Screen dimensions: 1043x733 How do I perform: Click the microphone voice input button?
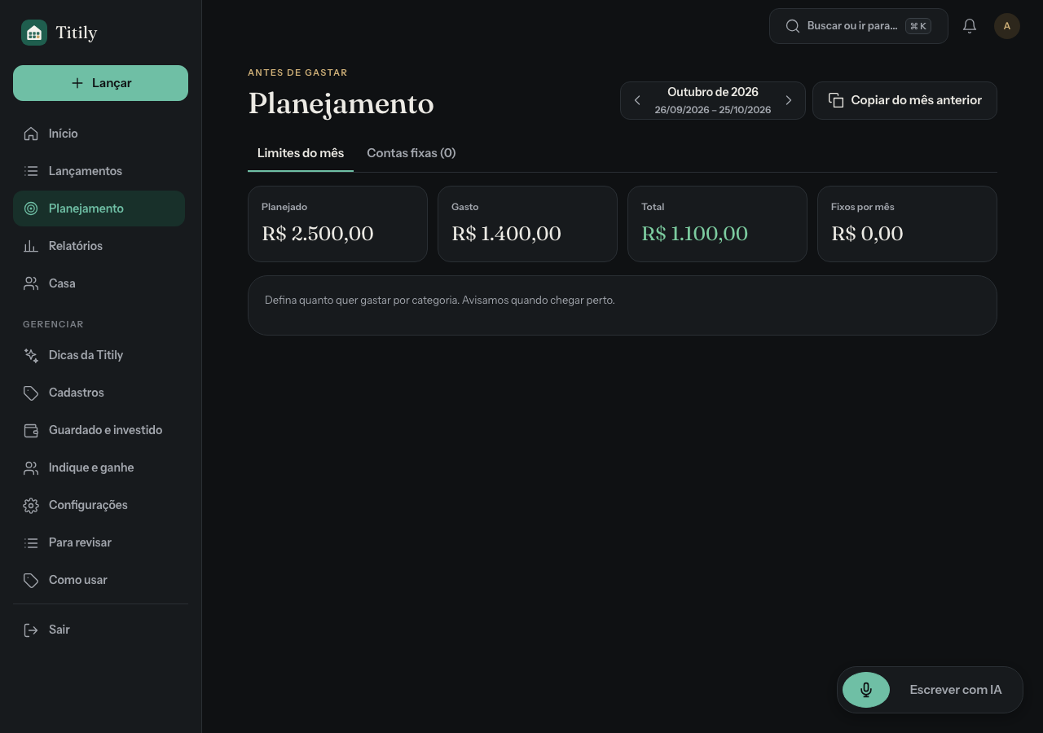click(866, 690)
